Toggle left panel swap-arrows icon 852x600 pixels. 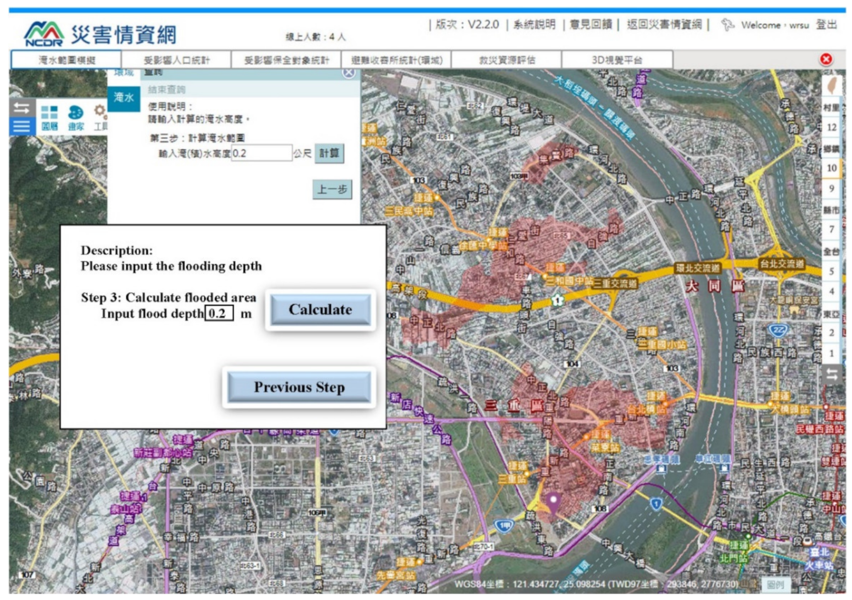click(x=21, y=108)
